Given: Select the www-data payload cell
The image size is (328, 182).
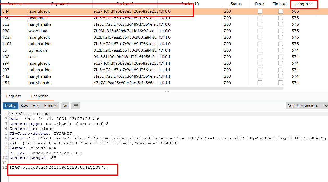Looking at the screenshot, I should [x=38, y=31].
